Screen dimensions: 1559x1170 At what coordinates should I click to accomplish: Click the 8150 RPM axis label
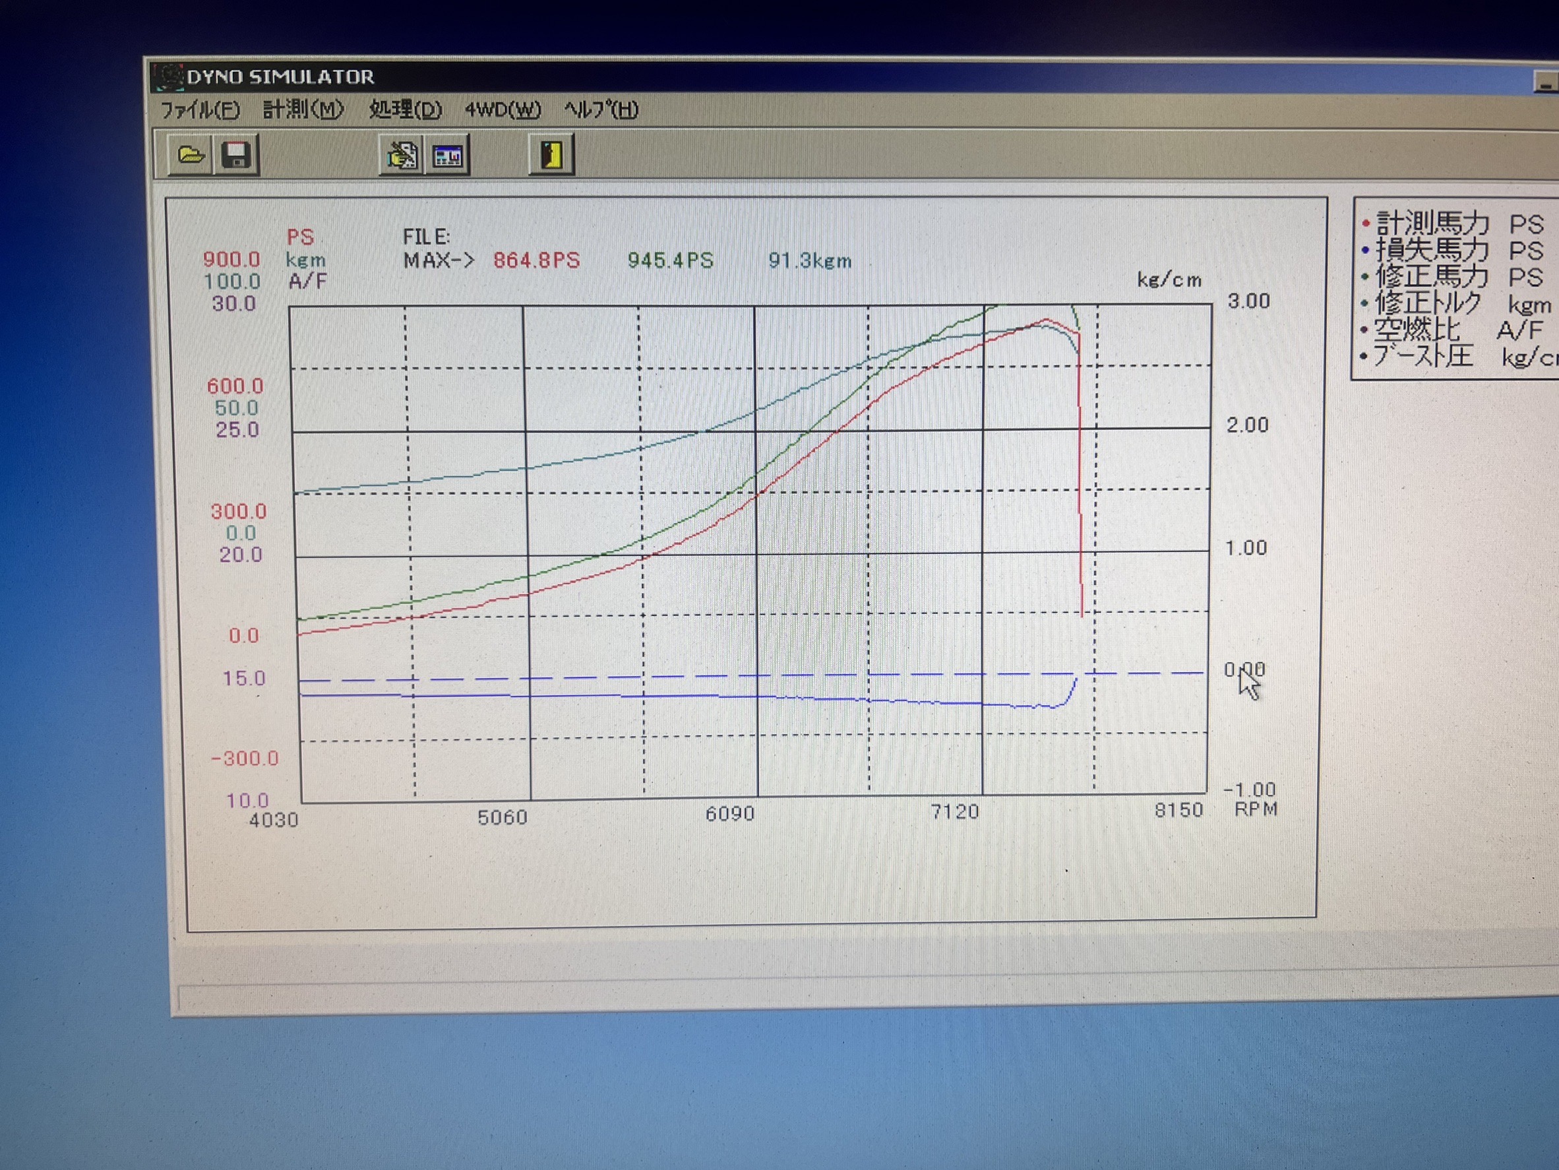pos(1178,810)
